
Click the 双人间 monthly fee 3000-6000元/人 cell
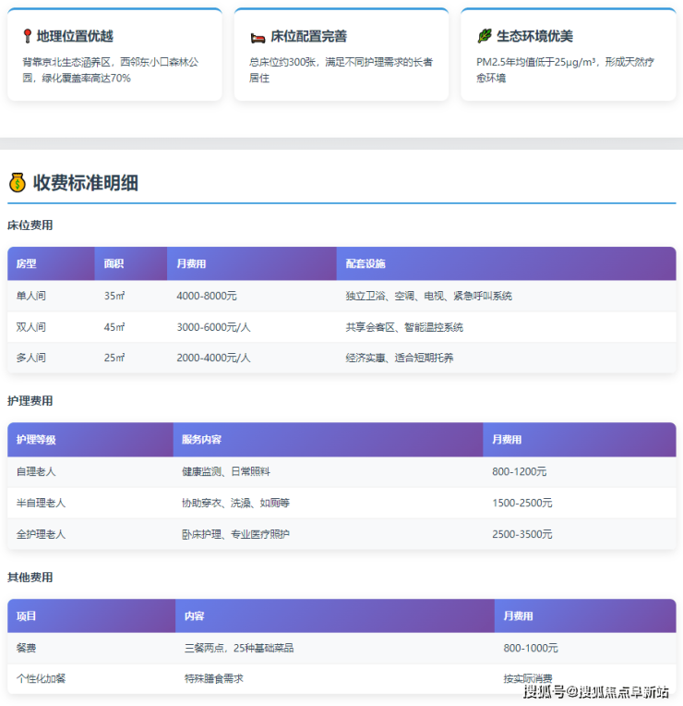[x=213, y=327]
